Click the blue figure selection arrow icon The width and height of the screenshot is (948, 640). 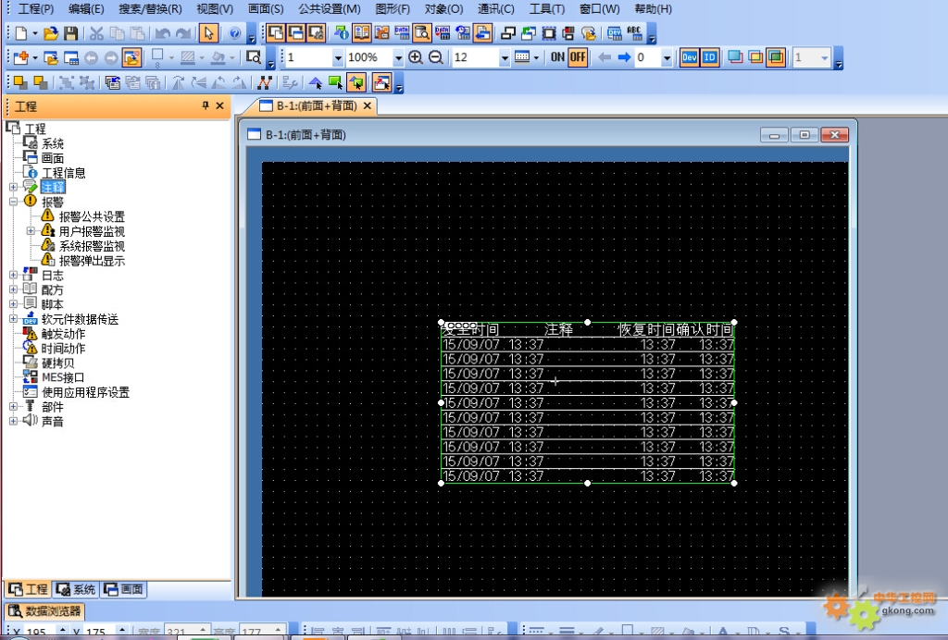click(315, 82)
